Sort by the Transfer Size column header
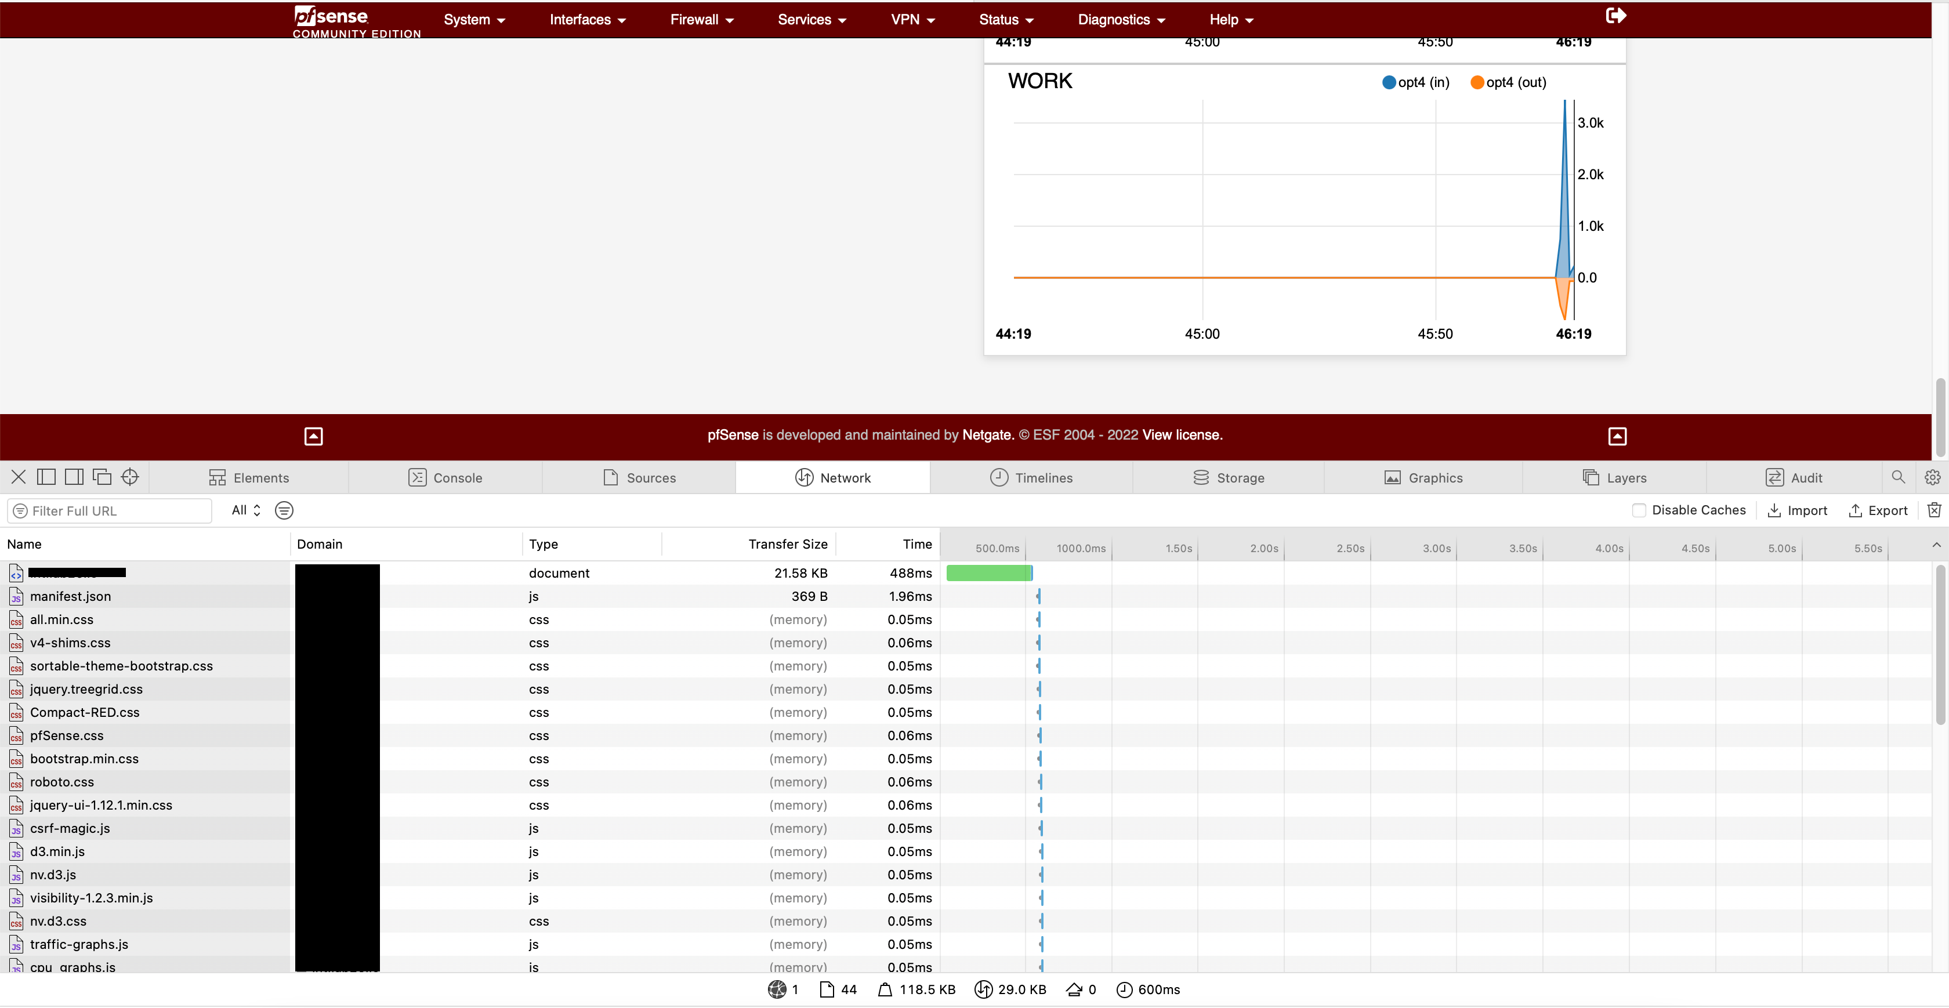Viewport: 1949px width, 1008px height. 748,544
